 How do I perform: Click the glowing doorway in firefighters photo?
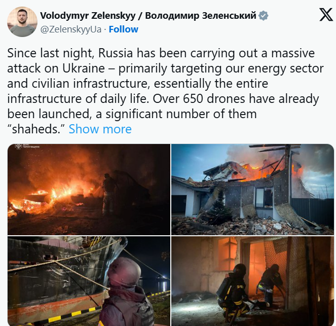tap(257, 270)
